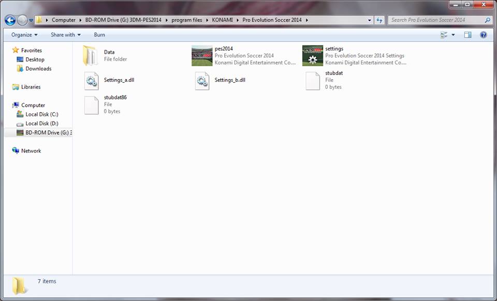The height and width of the screenshot is (301, 497).
Task: Click the Refresh button in address bar
Action: [x=379, y=20]
